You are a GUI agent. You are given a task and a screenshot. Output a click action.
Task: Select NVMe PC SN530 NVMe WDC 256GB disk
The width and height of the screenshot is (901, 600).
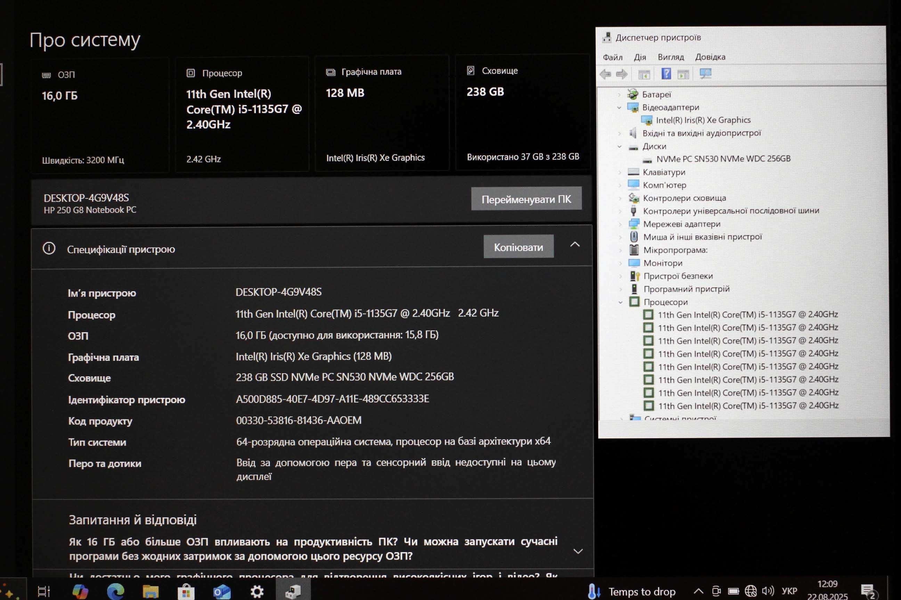[723, 159]
